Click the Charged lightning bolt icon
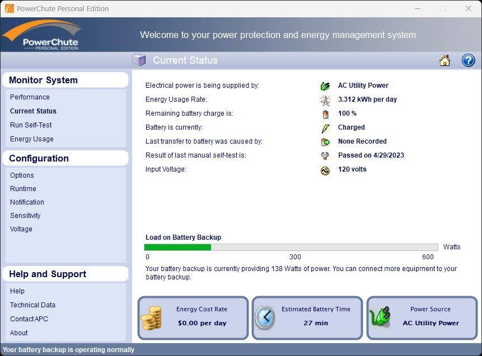The height and width of the screenshot is (356, 482). 325,127
